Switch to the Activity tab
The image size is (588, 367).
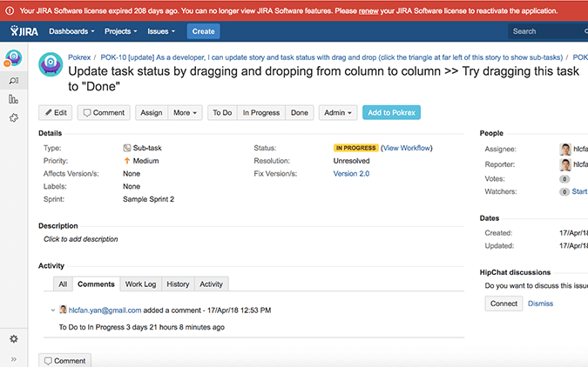pos(211,284)
